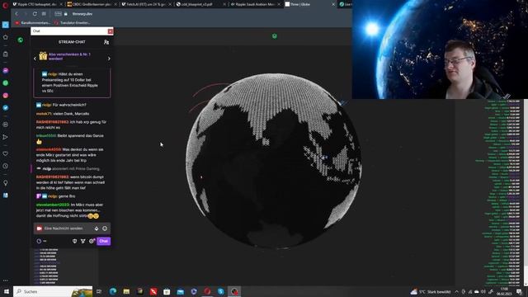
Task: Open Translator bookmark
Action: [x=72, y=23]
